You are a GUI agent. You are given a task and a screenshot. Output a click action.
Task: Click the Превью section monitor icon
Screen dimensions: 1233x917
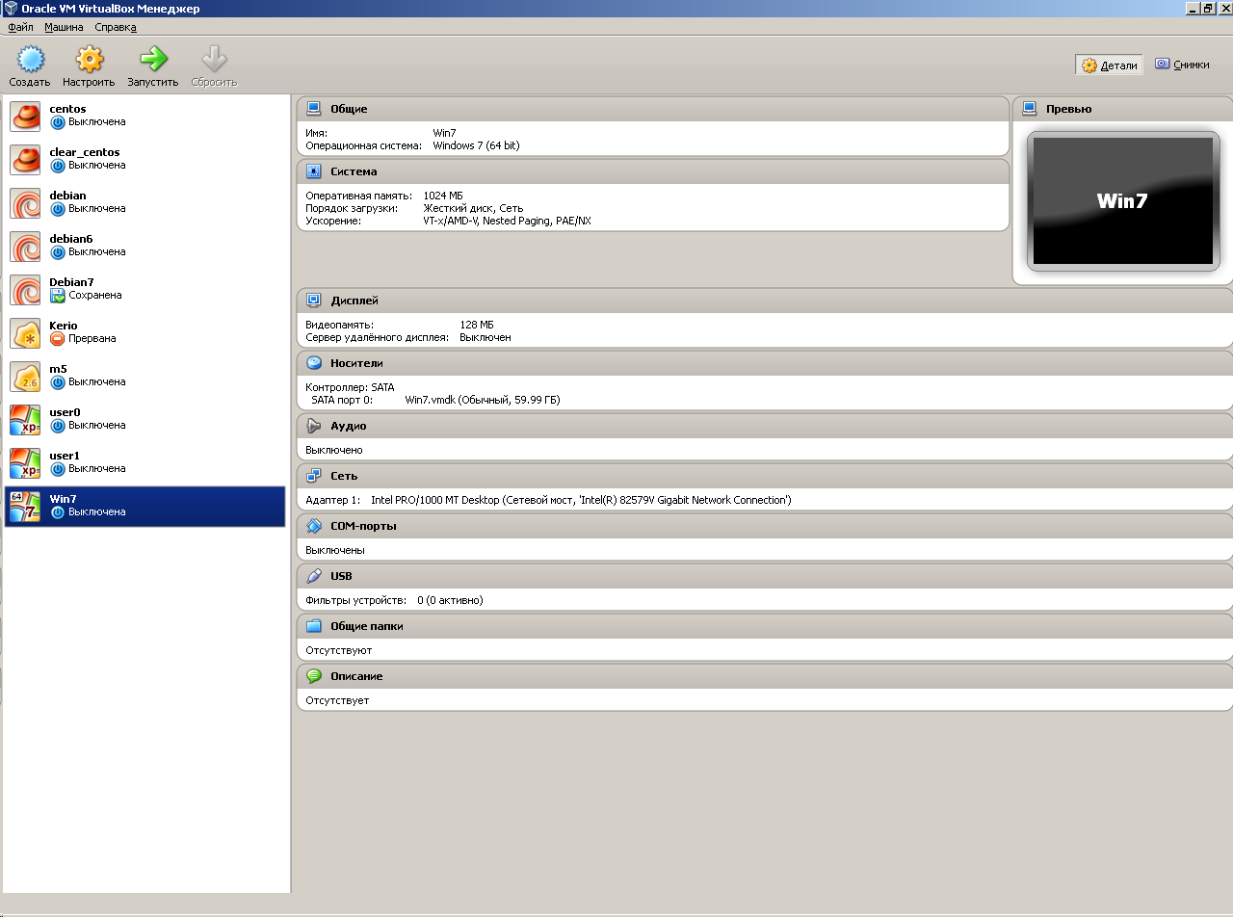pos(1030,109)
